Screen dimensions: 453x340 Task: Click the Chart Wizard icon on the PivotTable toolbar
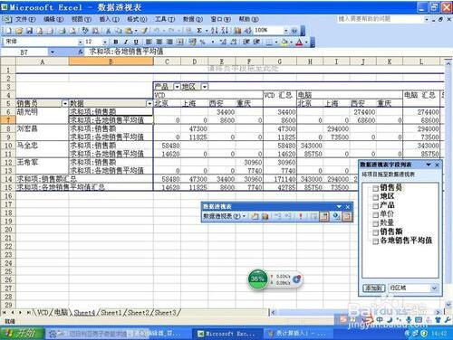tap(265, 216)
